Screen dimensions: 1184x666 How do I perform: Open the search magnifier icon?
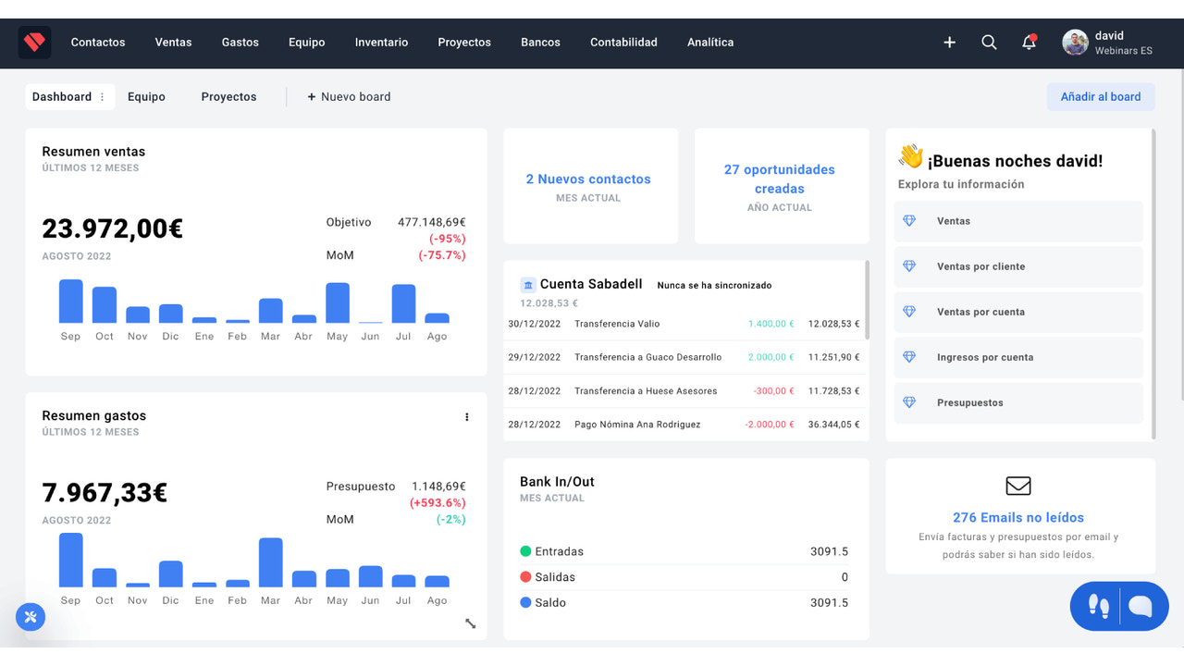click(x=989, y=43)
